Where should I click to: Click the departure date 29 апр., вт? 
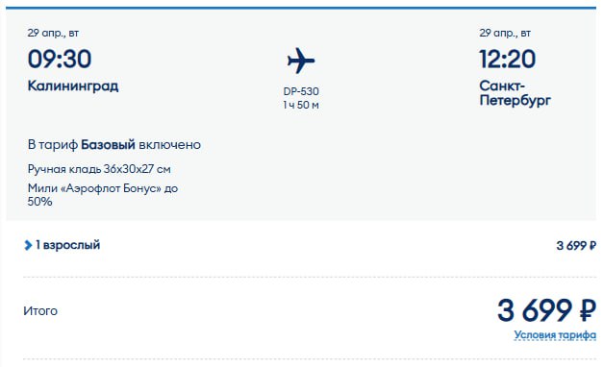click(x=53, y=33)
